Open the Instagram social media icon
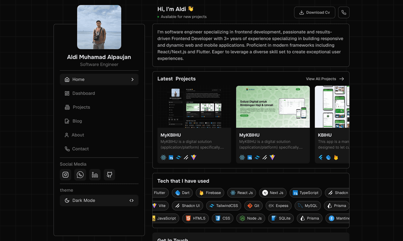This screenshot has height=241, width=403. 65,175
